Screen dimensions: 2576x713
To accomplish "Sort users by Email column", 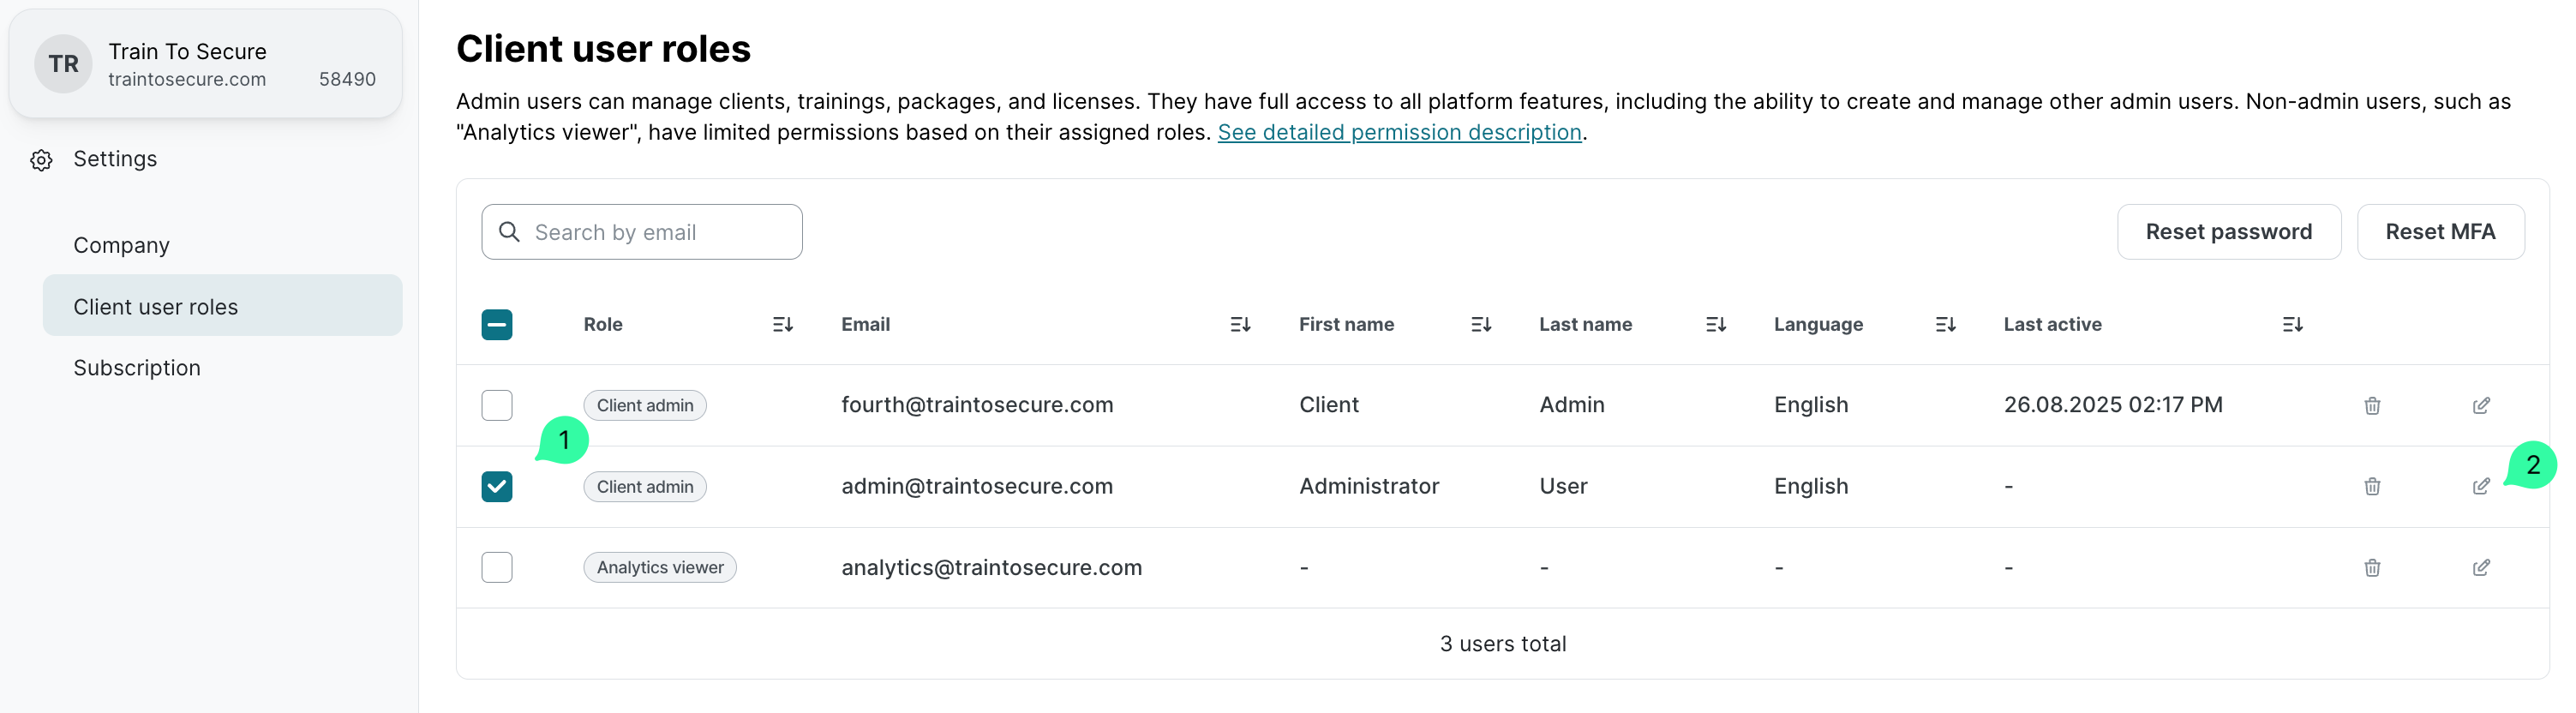I will 1239,324.
